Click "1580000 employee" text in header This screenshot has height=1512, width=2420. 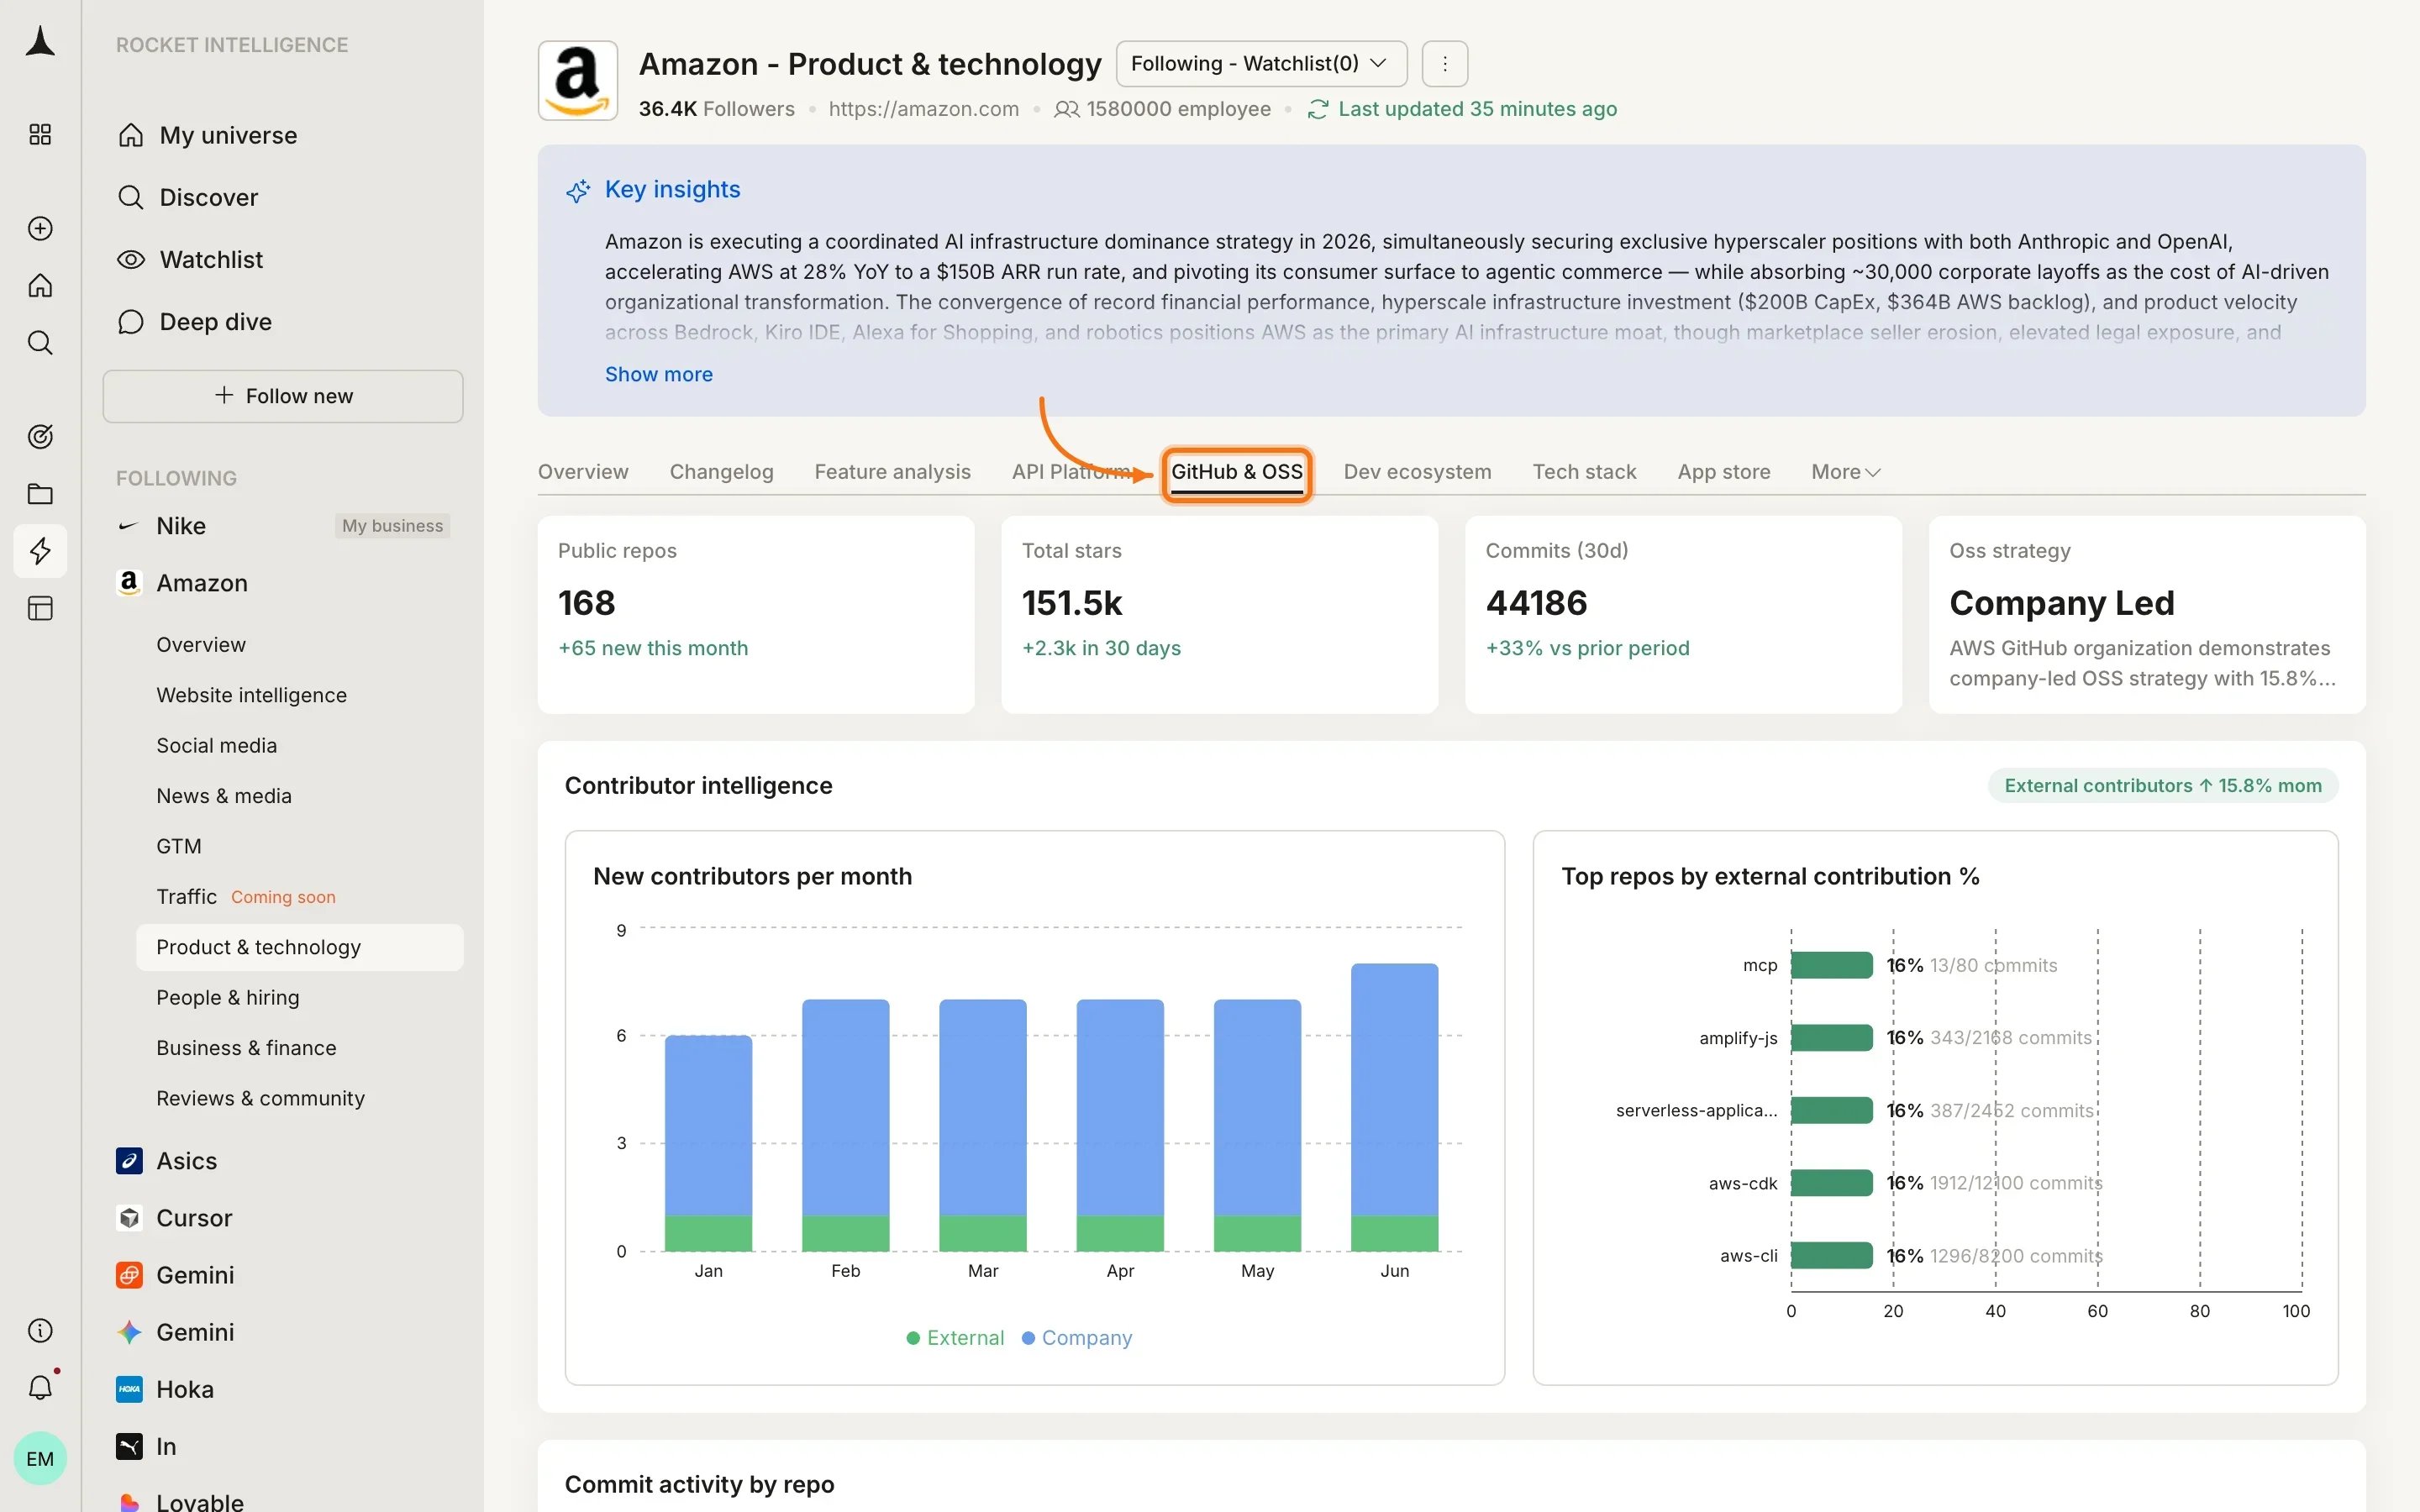pyautogui.click(x=1178, y=109)
